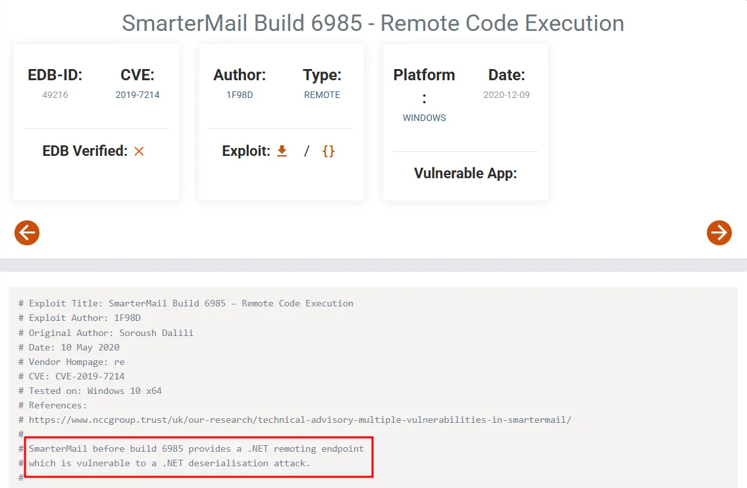747x488 pixels.
Task: Filter by REMOTE exploit type link
Action: click(322, 95)
